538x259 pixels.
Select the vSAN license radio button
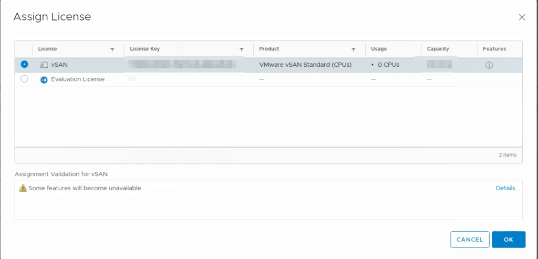(24, 64)
